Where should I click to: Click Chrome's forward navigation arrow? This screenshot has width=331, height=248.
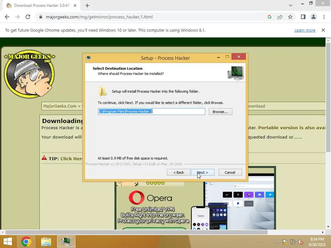tap(17, 17)
